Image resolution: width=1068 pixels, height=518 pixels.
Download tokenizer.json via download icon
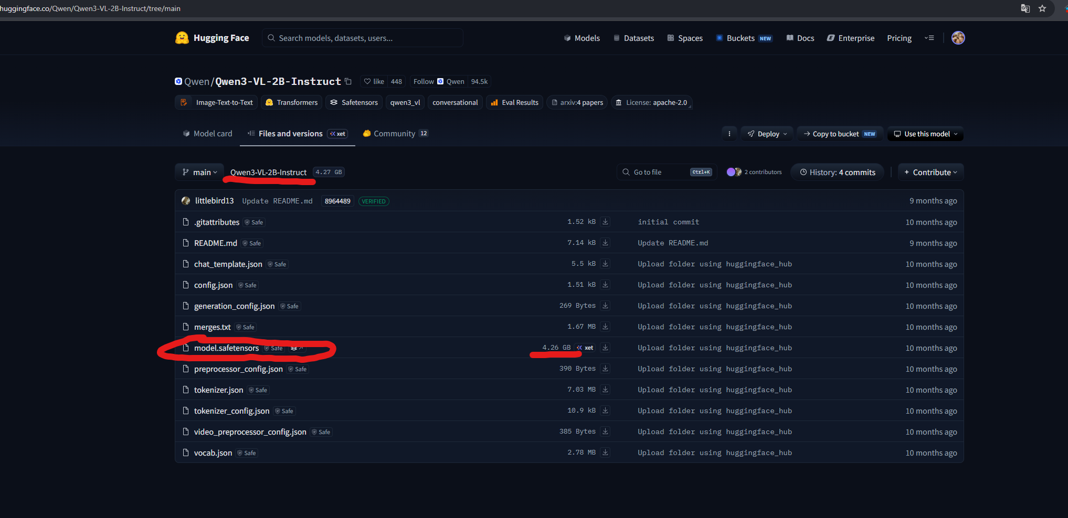[605, 390]
